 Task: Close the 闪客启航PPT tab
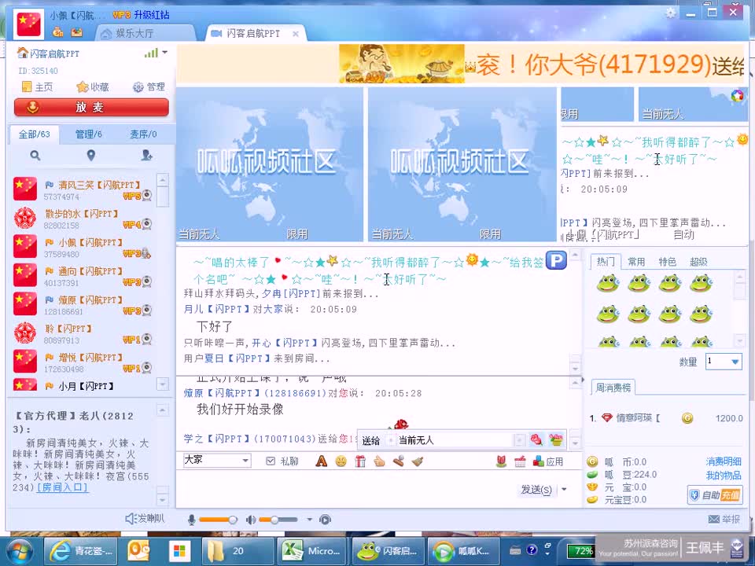click(296, 34)
